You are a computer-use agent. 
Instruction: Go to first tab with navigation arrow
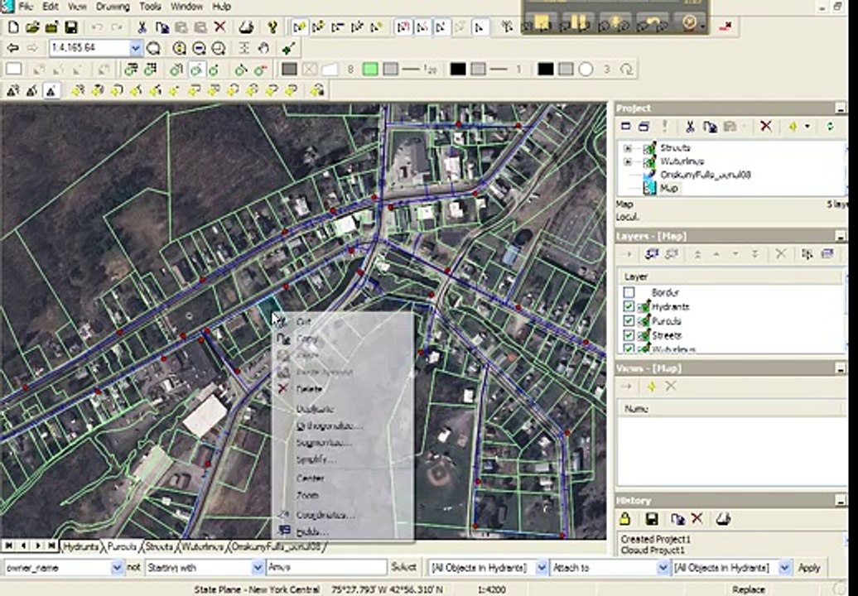coord(8,546)
